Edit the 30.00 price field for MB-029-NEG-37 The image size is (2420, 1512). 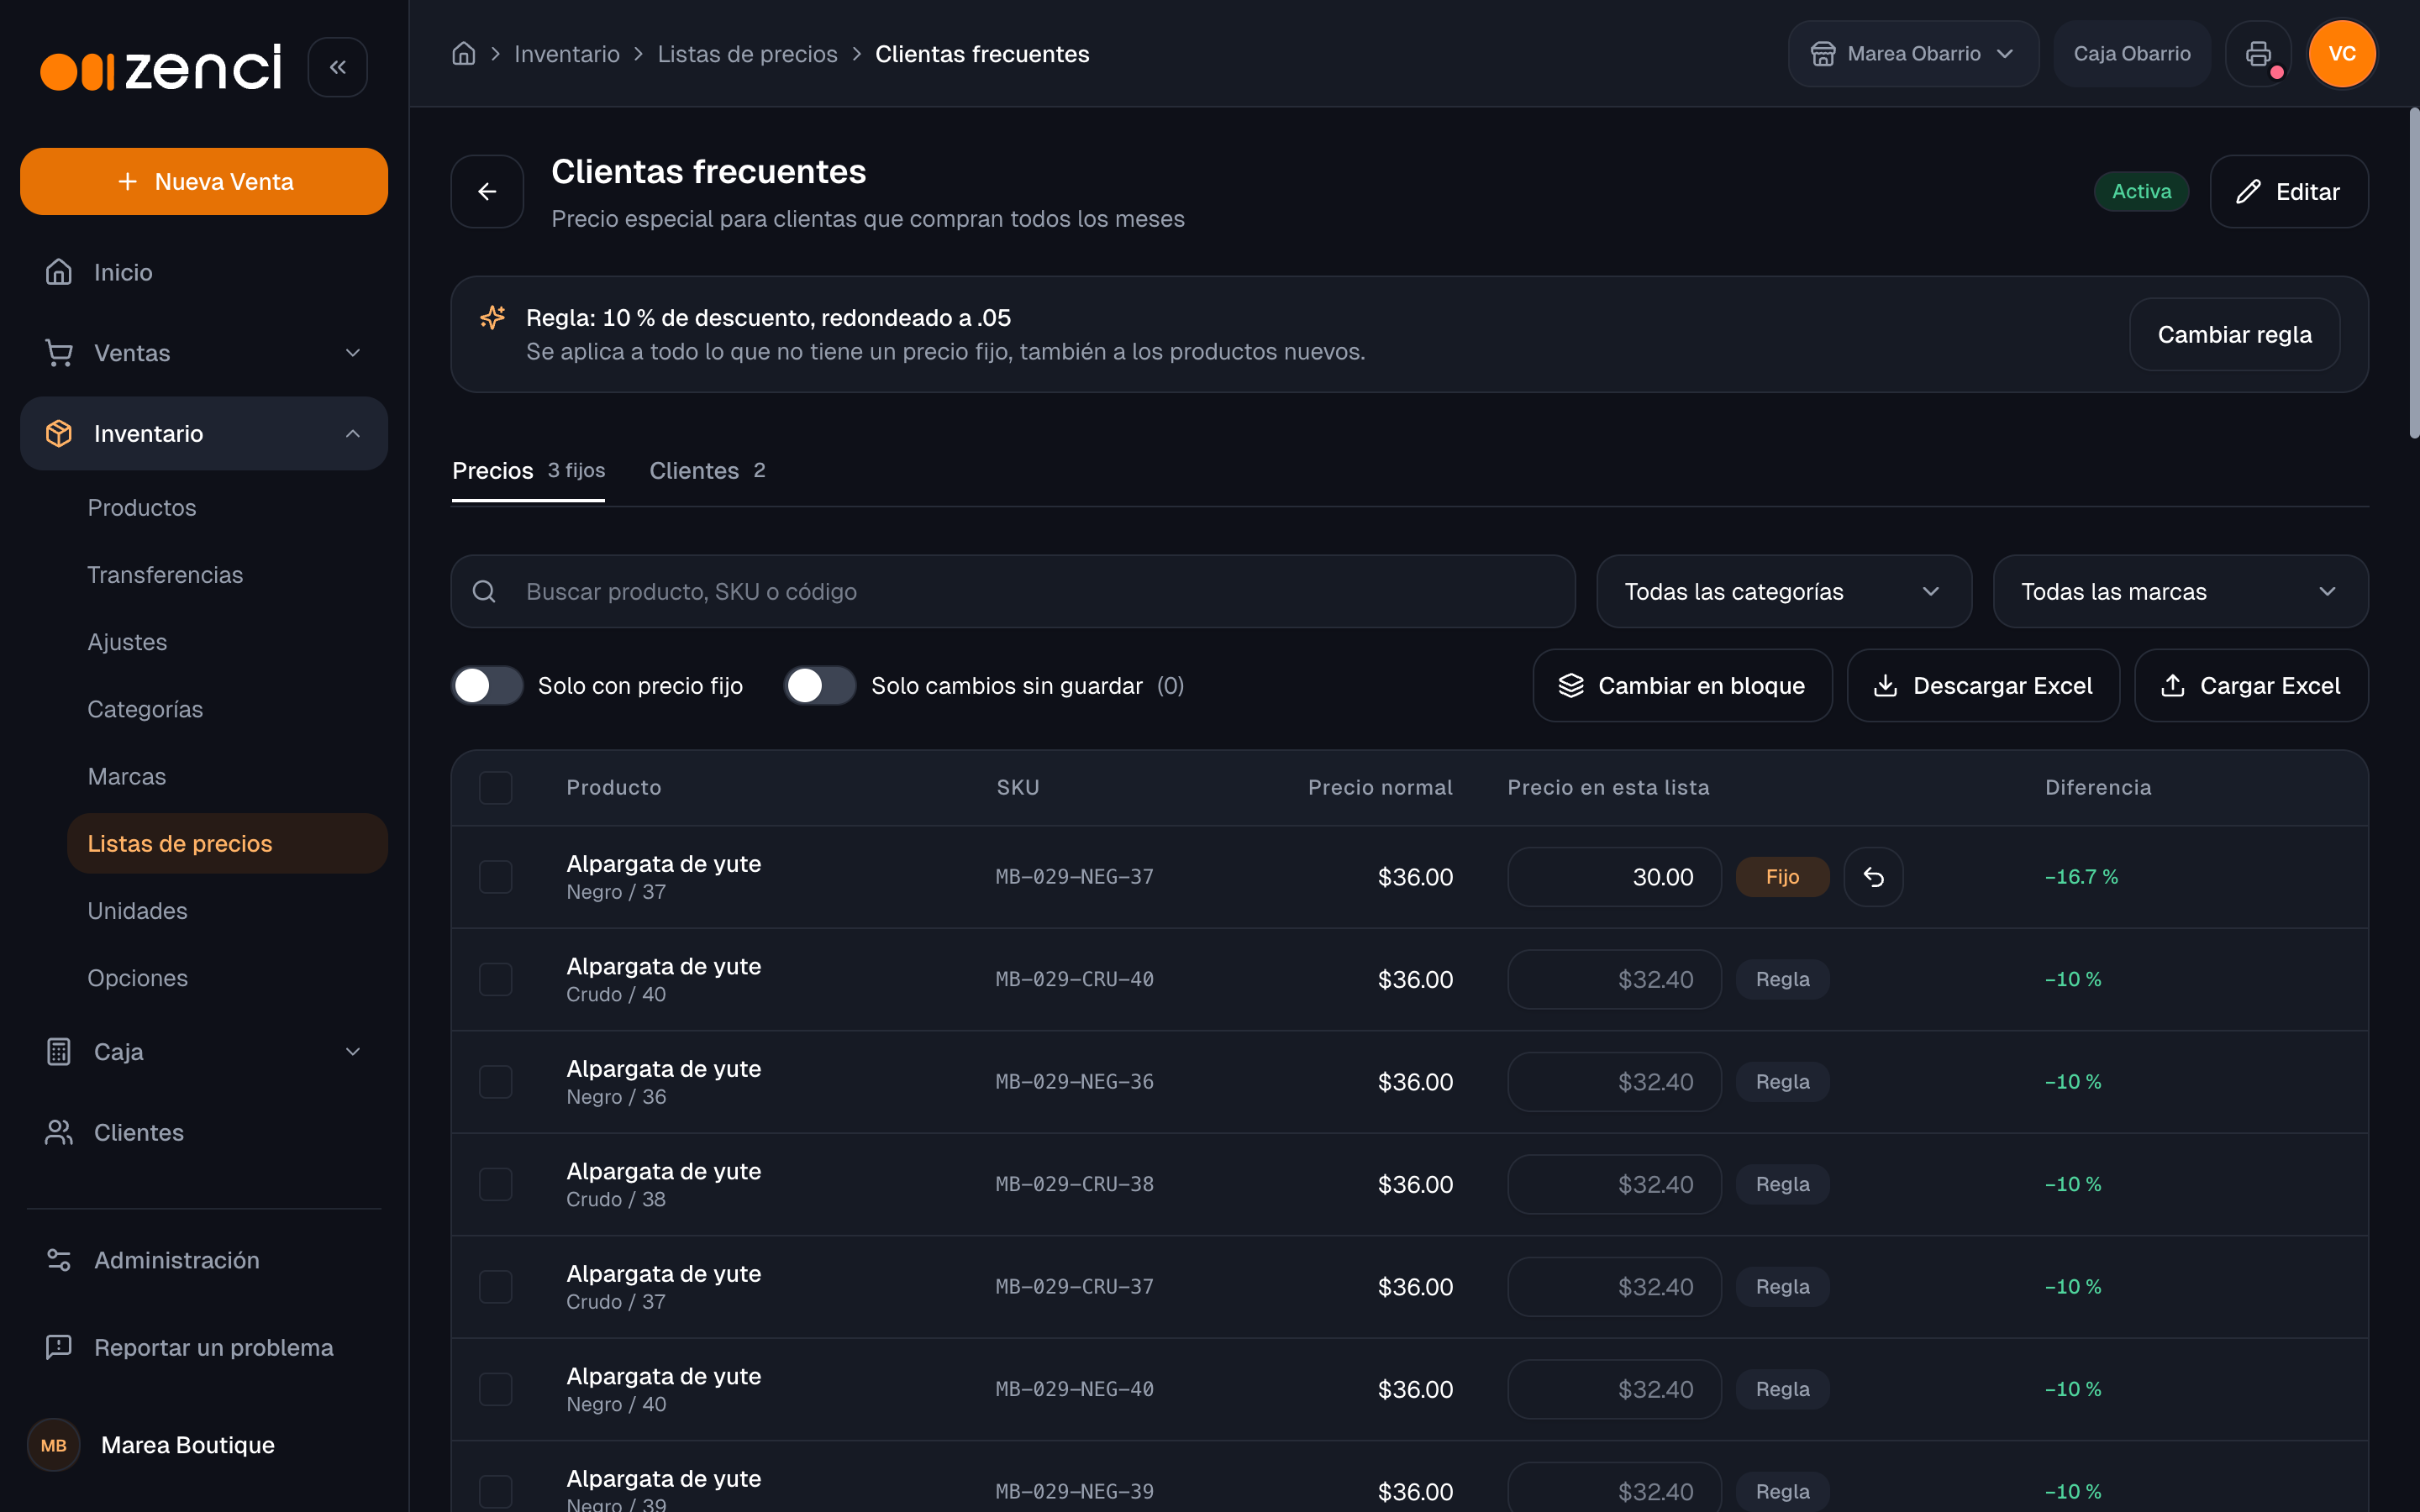tap(1614, 877)
